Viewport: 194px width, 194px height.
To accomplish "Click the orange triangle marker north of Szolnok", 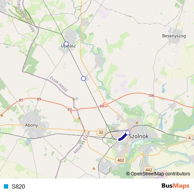I will point(137,123).
